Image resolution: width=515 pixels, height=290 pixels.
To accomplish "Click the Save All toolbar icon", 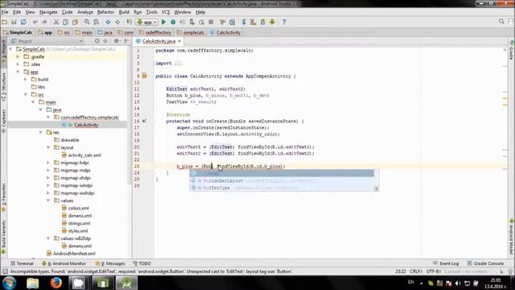I will (x=14, y=22).
